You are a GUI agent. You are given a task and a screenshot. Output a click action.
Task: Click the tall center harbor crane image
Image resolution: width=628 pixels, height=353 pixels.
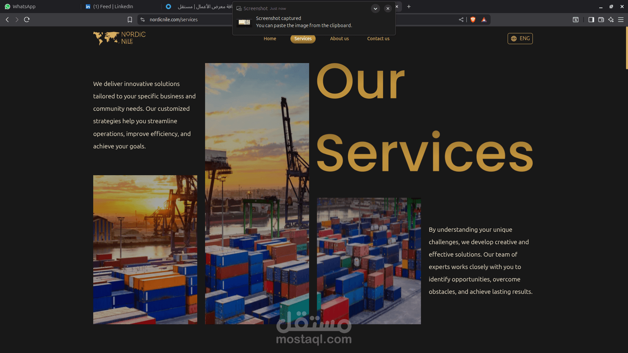[257, 193]
